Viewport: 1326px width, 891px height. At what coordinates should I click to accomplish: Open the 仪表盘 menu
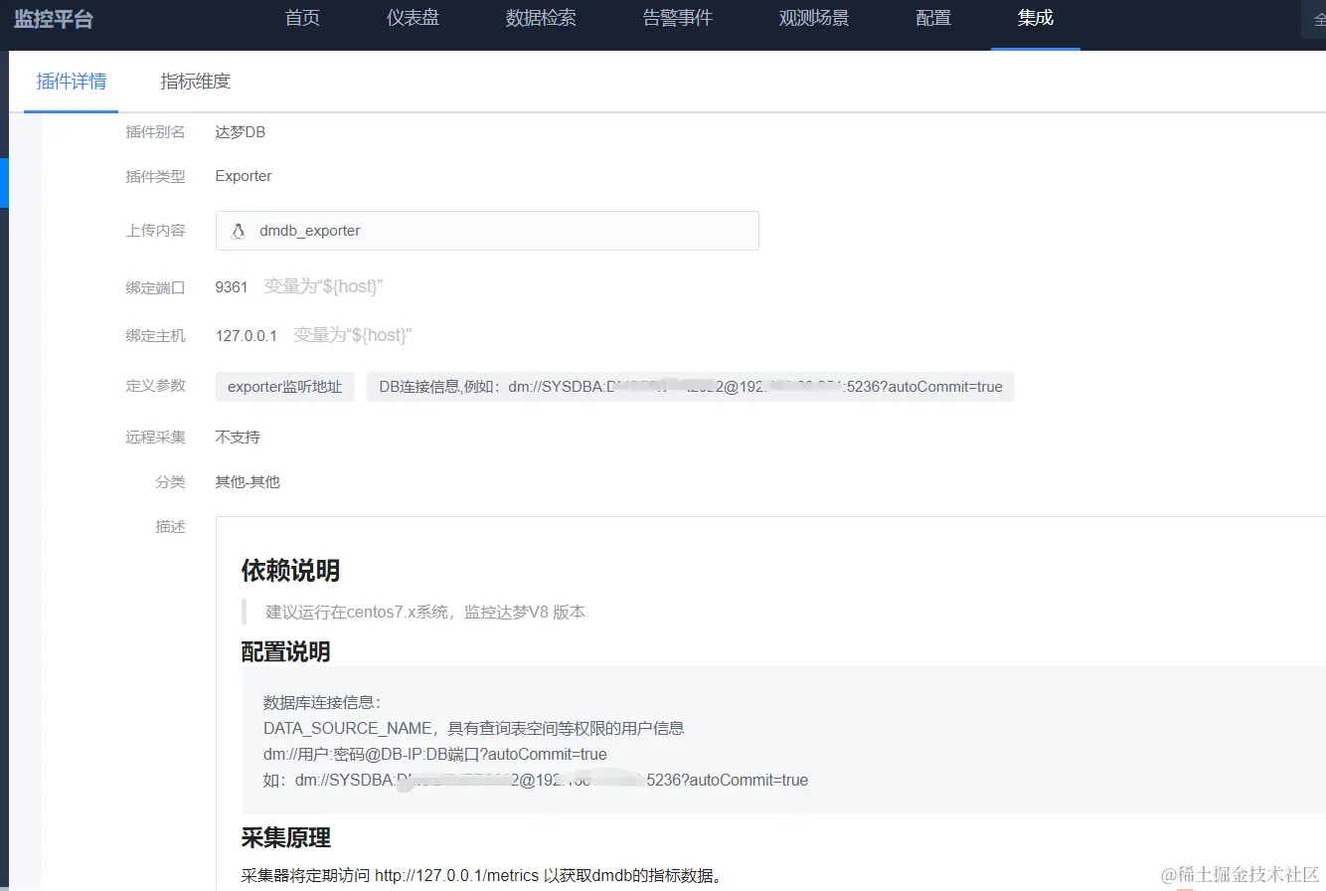click(413, 18)
